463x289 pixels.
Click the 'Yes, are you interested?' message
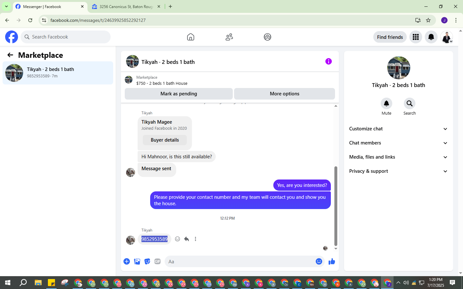coord(302,185)
